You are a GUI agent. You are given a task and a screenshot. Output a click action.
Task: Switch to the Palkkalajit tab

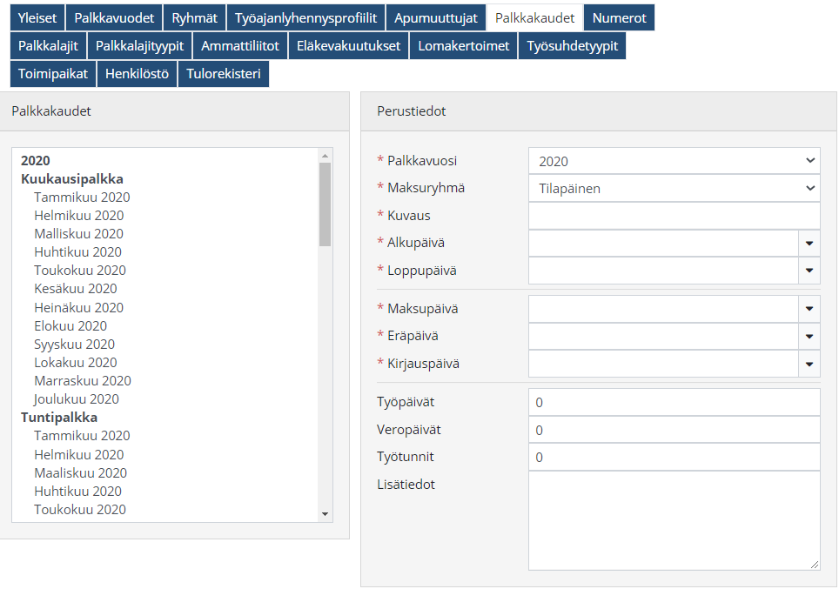pos(48,45)
